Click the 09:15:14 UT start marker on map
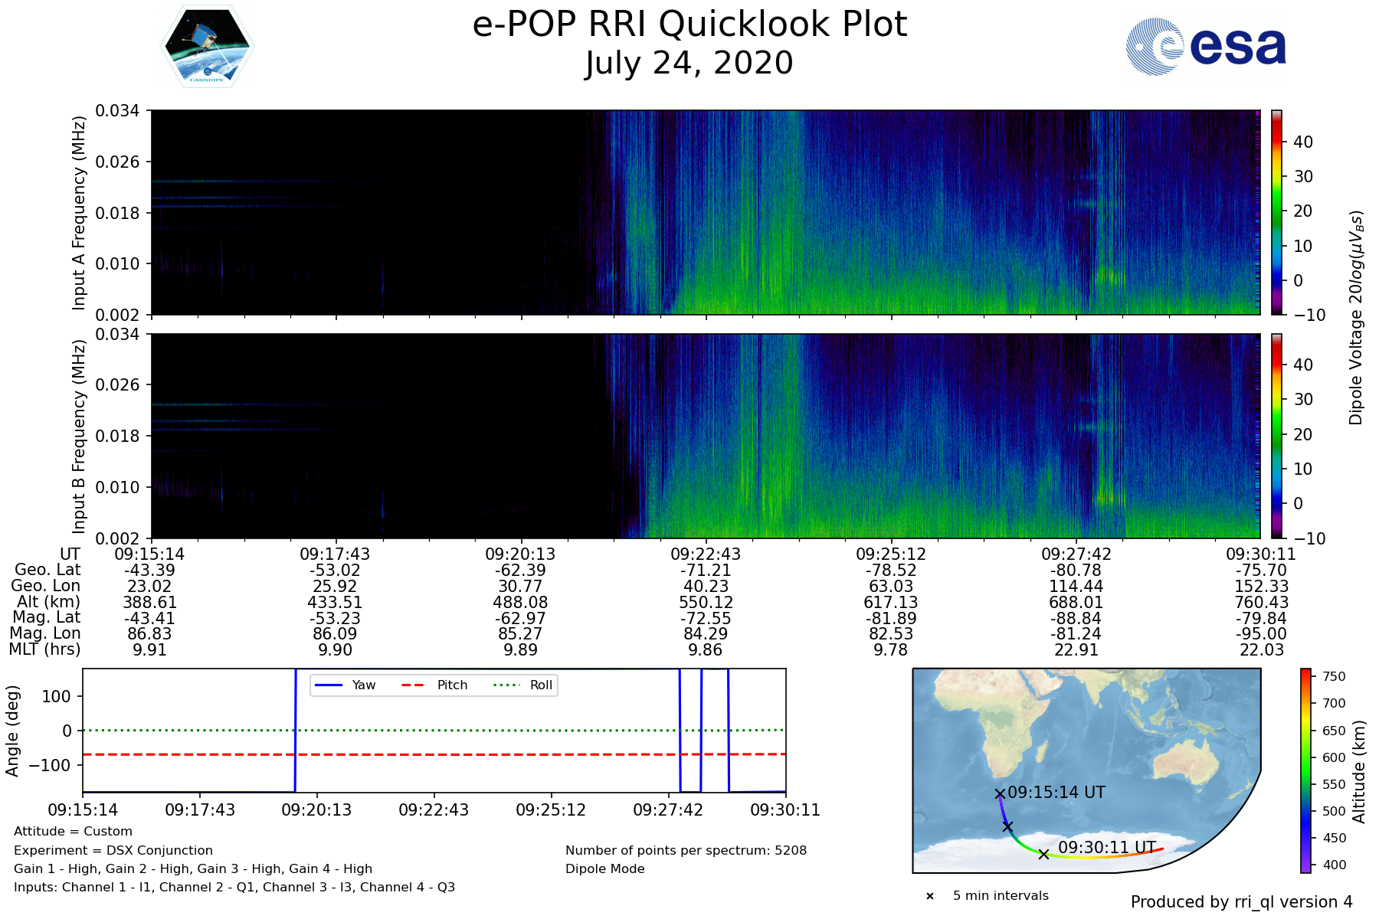The height and width of the screenshot is (919, 1379). [1000, 793]
